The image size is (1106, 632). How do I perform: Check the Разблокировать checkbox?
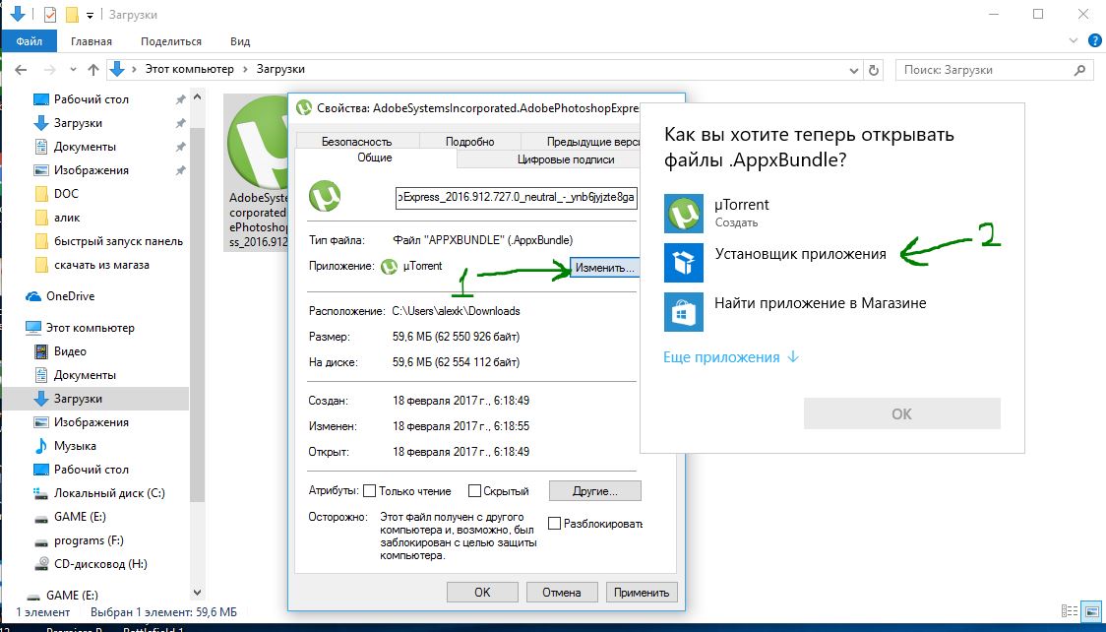pyautogui.click(x=554, y=524)
